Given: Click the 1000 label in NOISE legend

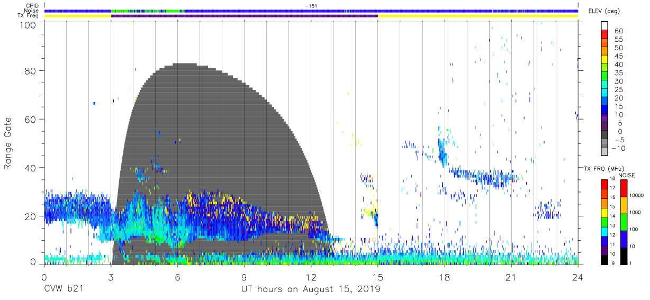Looking at the screenshot, I should click(x=635, y=213).
